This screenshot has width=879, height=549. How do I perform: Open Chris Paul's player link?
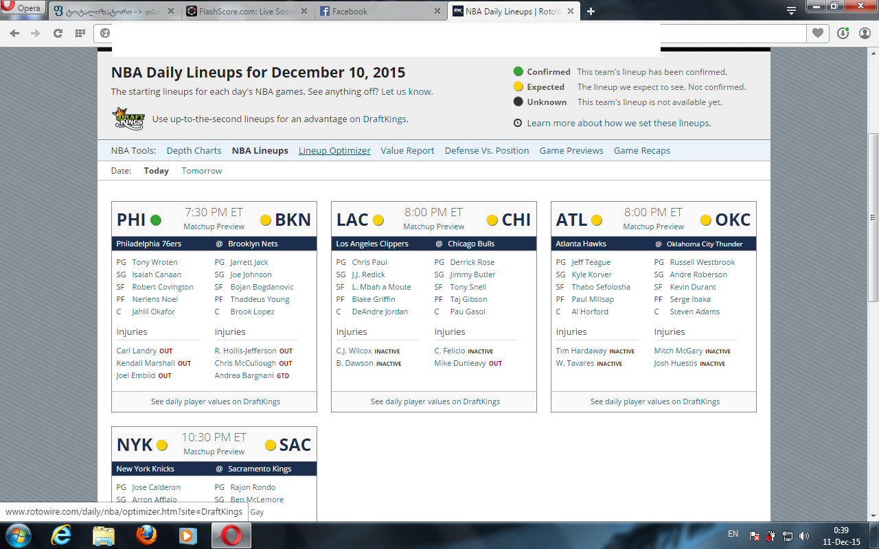click(x=369, y=262)
